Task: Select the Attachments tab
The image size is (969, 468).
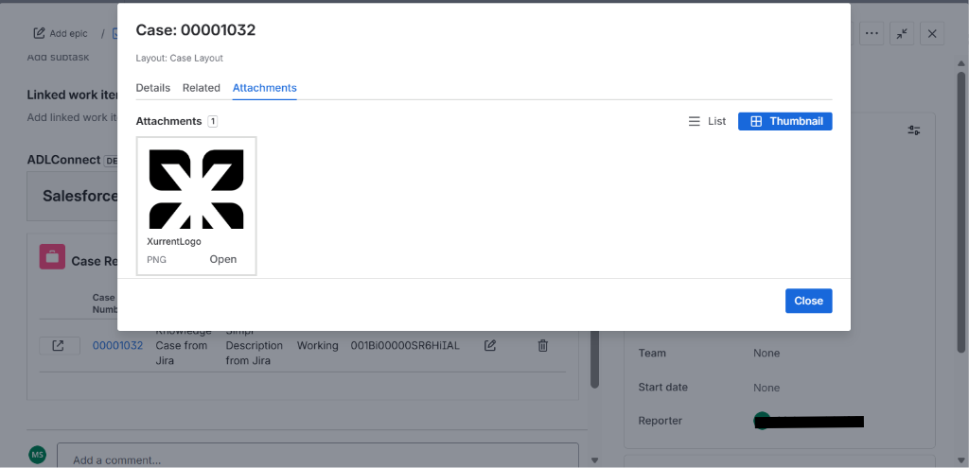Action: tap(265, 88)
